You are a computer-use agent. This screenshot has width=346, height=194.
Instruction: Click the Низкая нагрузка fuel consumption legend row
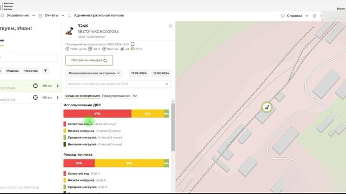[x=85, y=180]
